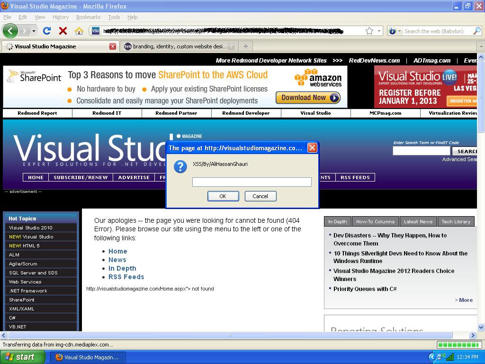Click the Redmond Developer nav item
Screen dimensions: 485x364
tap(246, 113)
